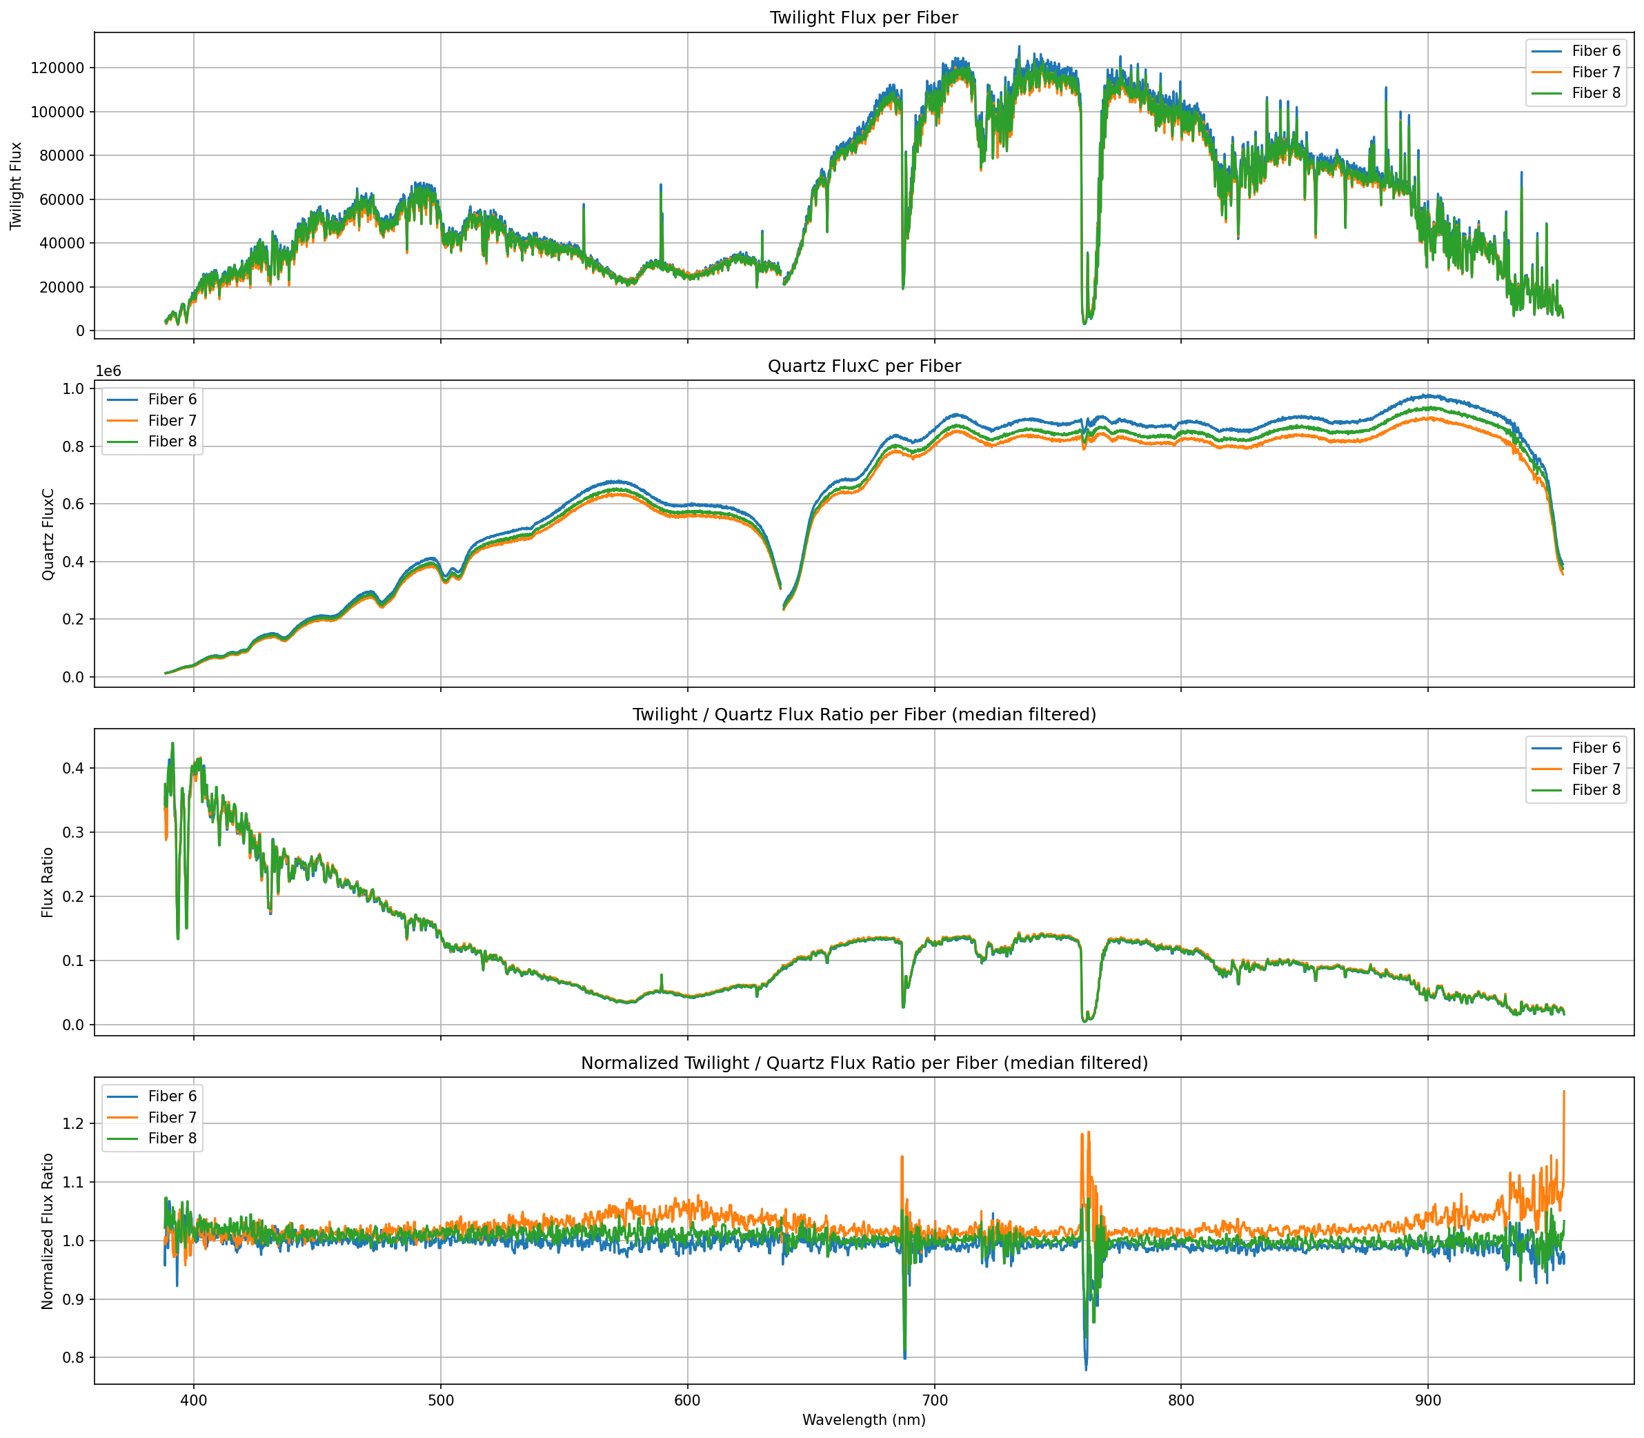
Task: Click the 'Quartz FluxC' y-axis label
Action: pos(48,535)
